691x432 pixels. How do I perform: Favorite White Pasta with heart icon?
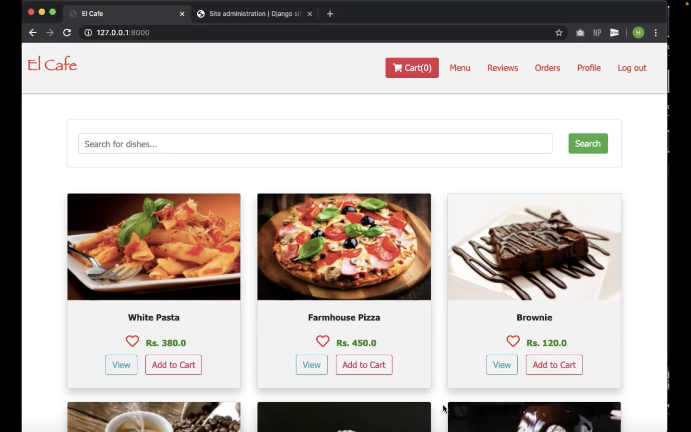[x=132, y=341]
